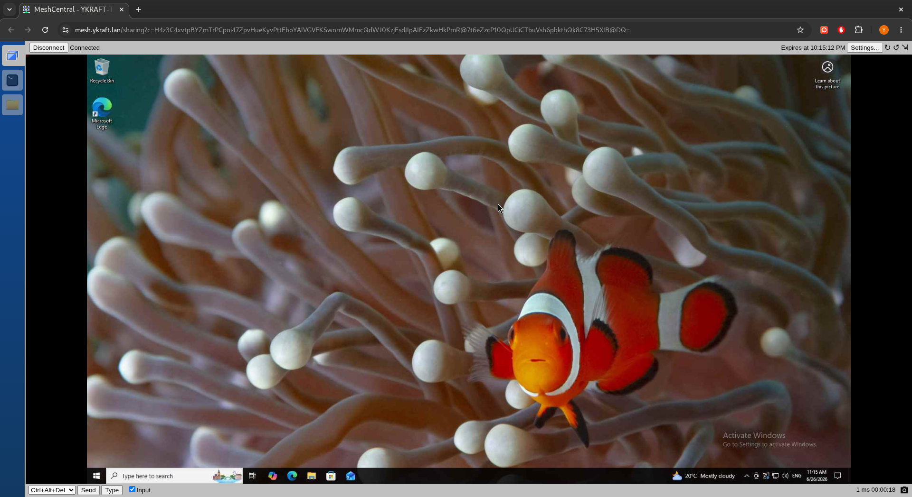Click the ENG language indicator

coord(797,476)
